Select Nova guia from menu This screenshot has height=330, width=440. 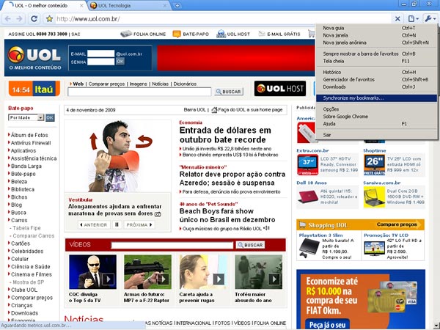tap(376, 28)
